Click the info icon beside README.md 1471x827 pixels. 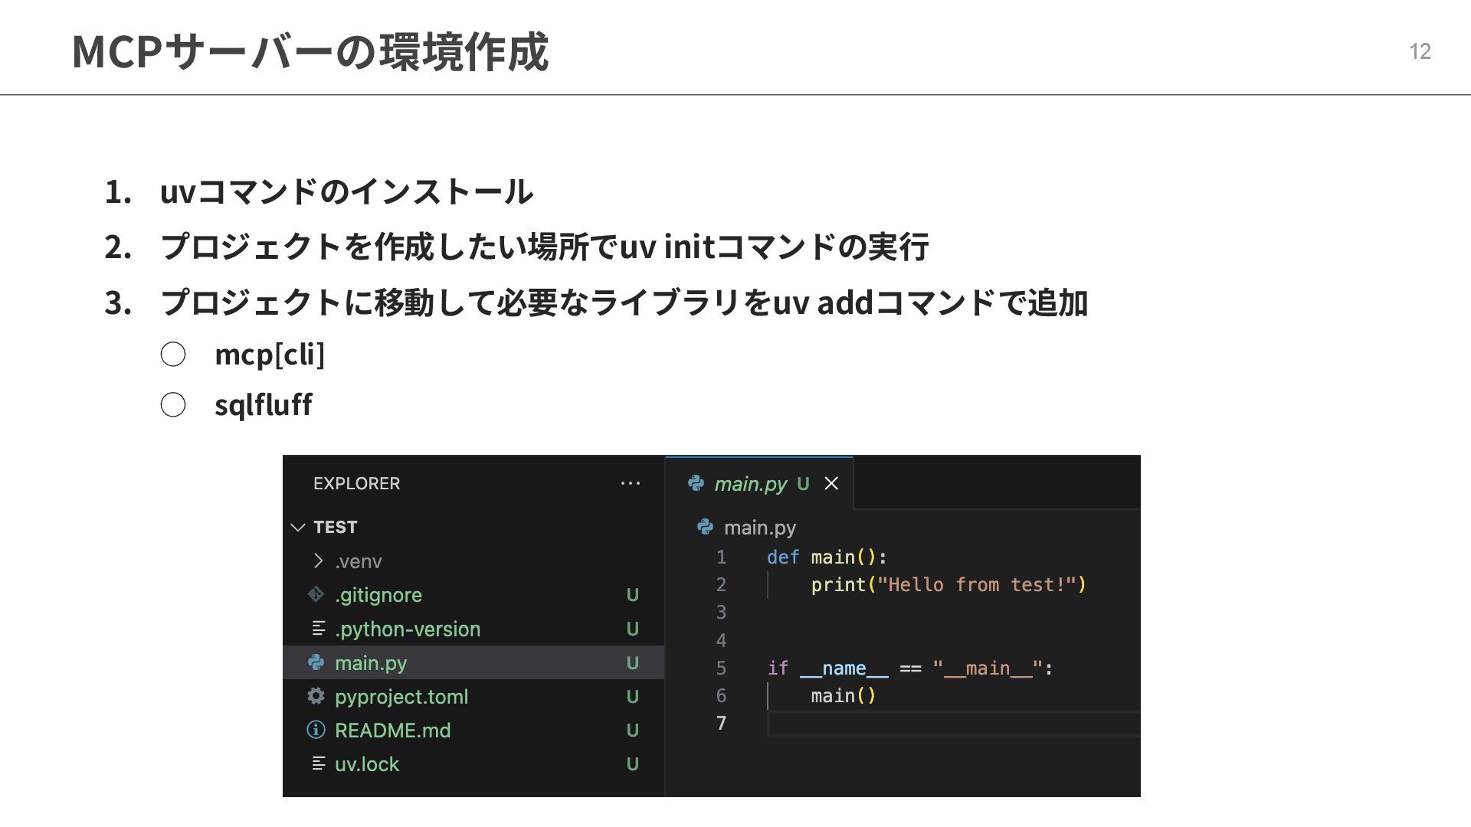(316, 730)
